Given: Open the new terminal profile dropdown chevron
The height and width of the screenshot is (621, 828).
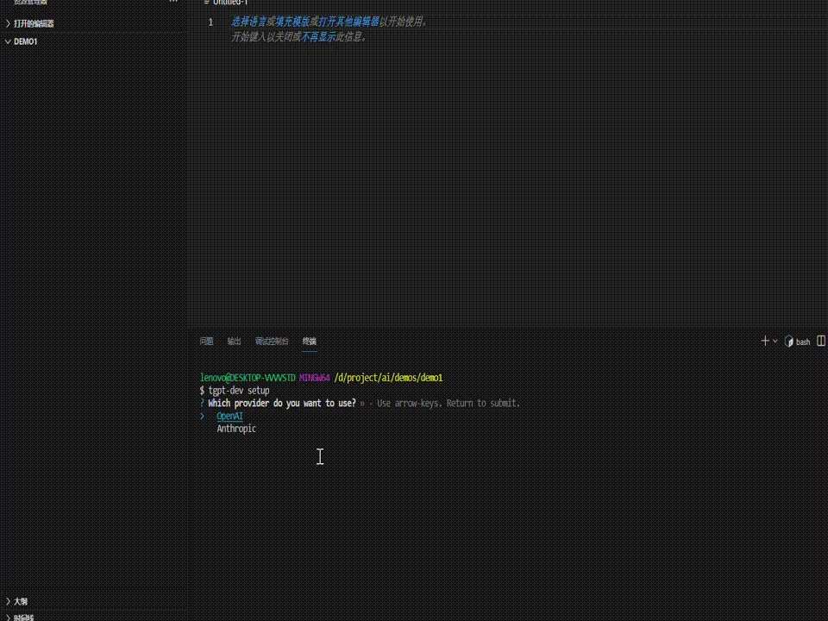Looking at the screenshot, I should pyautogui.click(x=774, y=341).
